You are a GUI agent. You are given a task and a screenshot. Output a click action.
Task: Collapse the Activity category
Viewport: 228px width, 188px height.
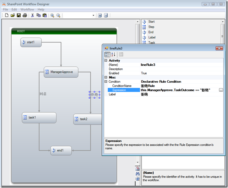point(106,60)
